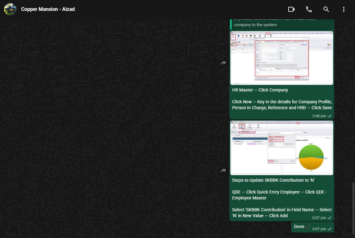355x238 pixels.
Task: Click the chat scrollbar thumb
Action: tap(354, 208)
